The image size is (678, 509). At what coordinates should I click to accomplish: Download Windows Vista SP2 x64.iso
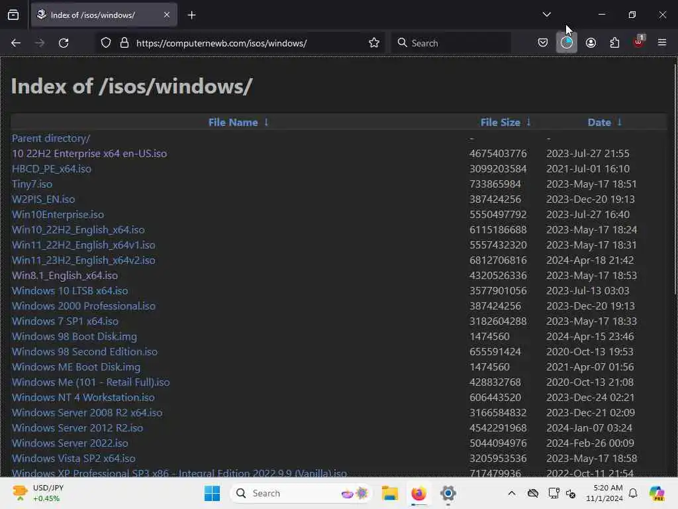[73, 459]
